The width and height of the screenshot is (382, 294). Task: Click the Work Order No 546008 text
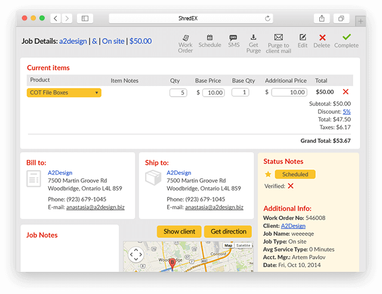(x=294, y=218)
